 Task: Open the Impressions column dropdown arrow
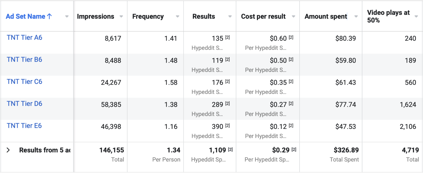click(121, 17)
